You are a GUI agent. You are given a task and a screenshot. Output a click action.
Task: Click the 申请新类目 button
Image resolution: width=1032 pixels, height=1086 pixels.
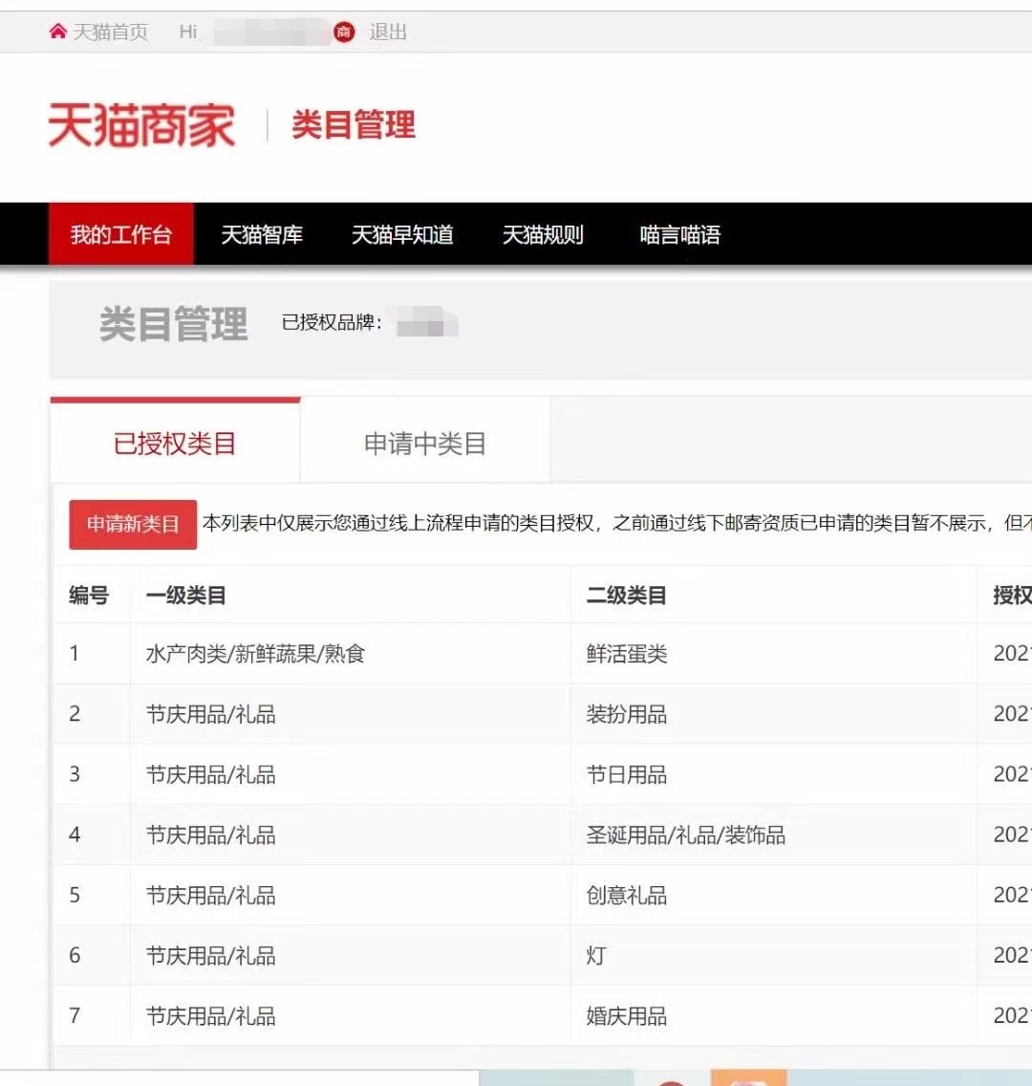(133, 524)
